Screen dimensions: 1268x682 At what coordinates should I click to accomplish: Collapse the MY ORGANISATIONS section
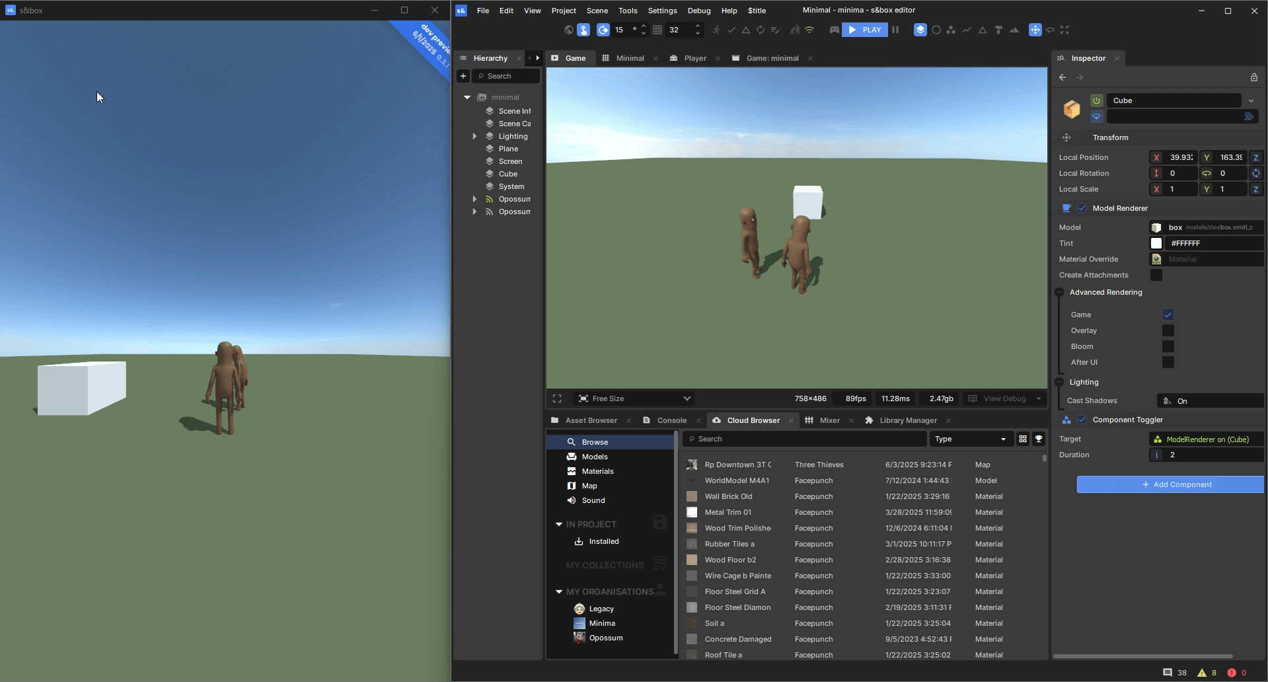pyautogui.click(x=559, y=591)
